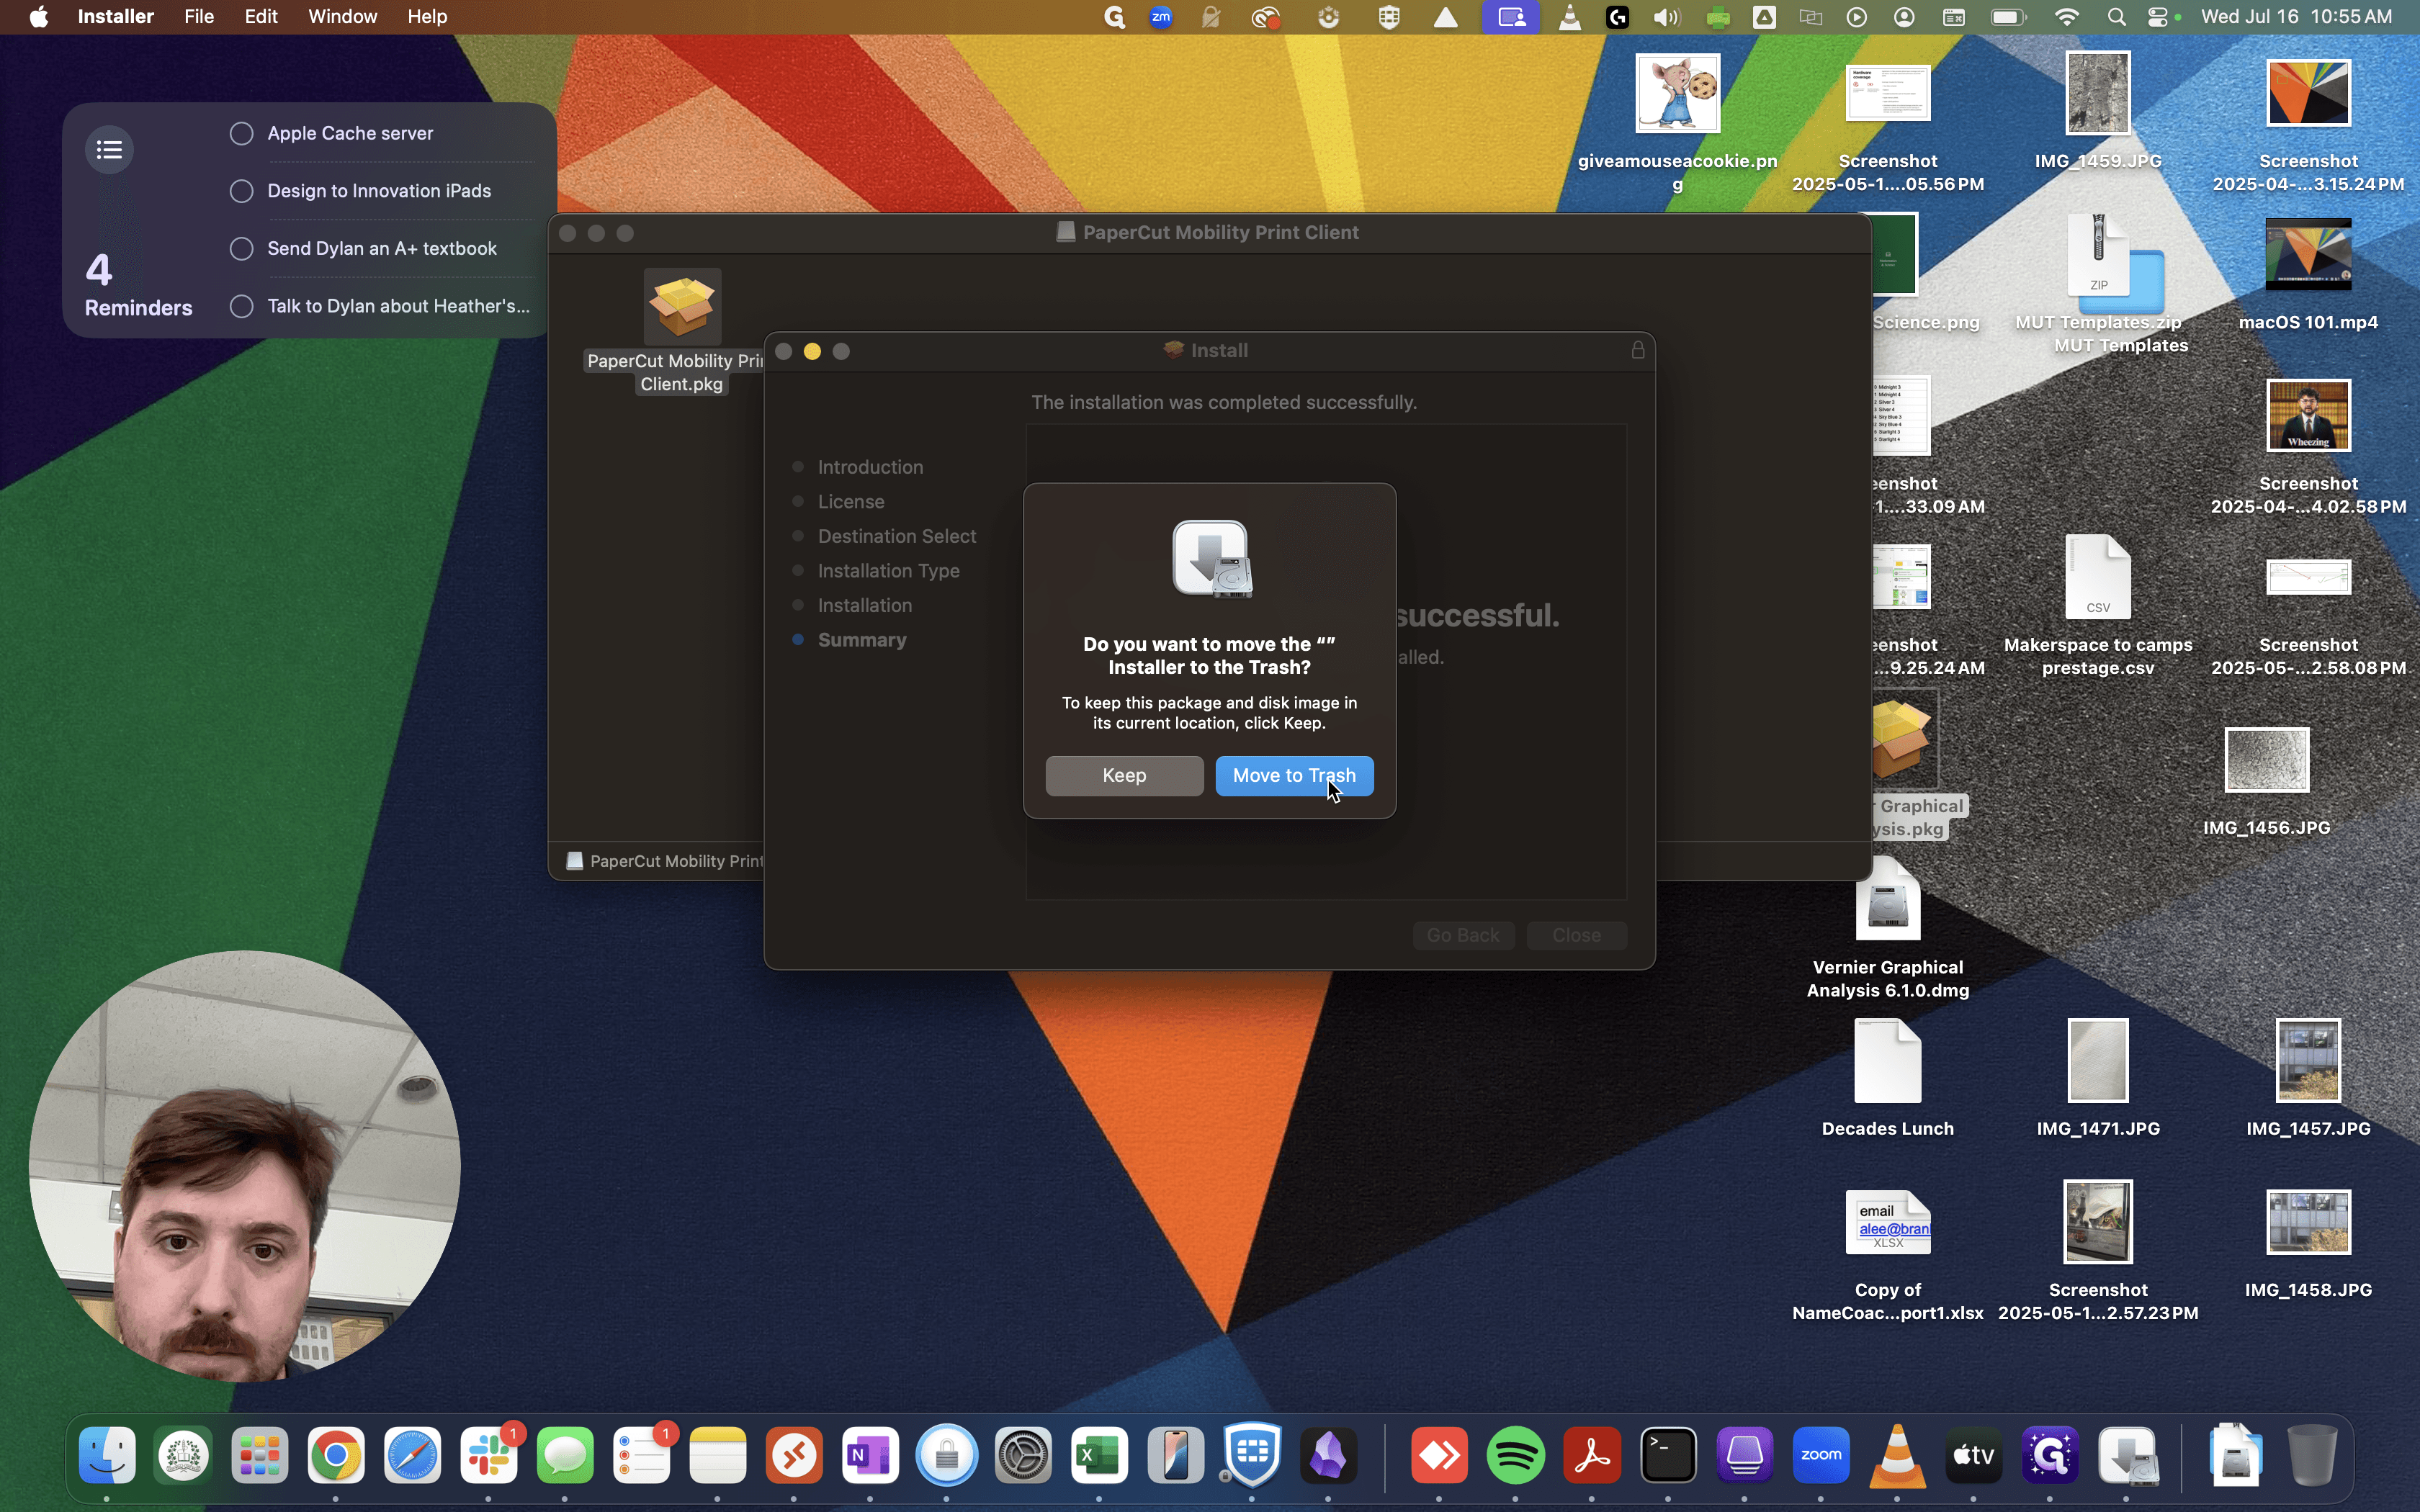Click Move to Trash button
This screenshot has width=2420, height=1512.
1294,776
